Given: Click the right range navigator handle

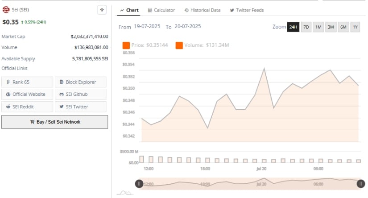Looking at the screenshot, I should pos(361,184).
